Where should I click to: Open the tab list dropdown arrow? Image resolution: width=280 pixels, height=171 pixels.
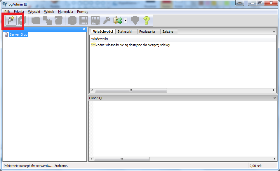tap(274, 32)
